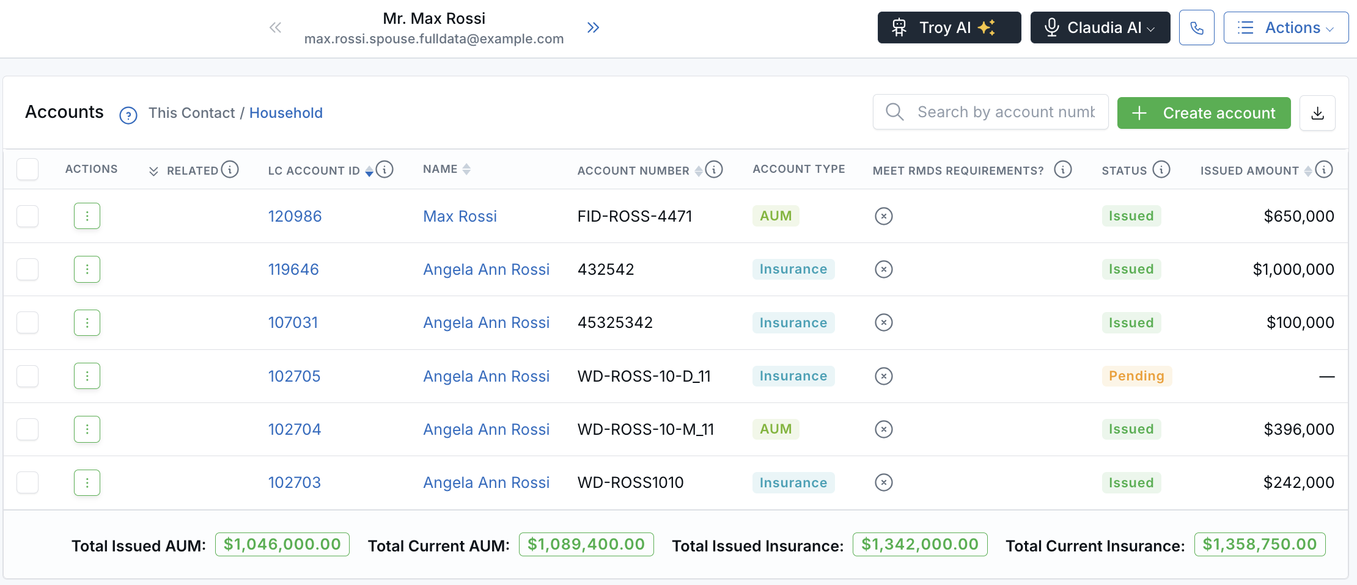Check the box for account 102704
Viewport: 1357px width, 585px height.
[28, 429]
